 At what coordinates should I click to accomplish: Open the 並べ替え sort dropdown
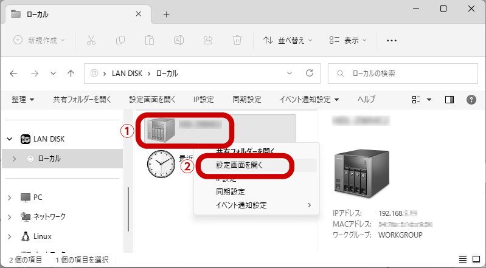tap(287, 40)
